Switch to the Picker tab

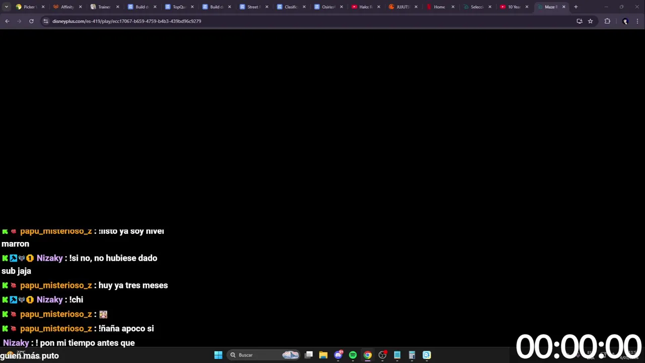click(29, 7)
